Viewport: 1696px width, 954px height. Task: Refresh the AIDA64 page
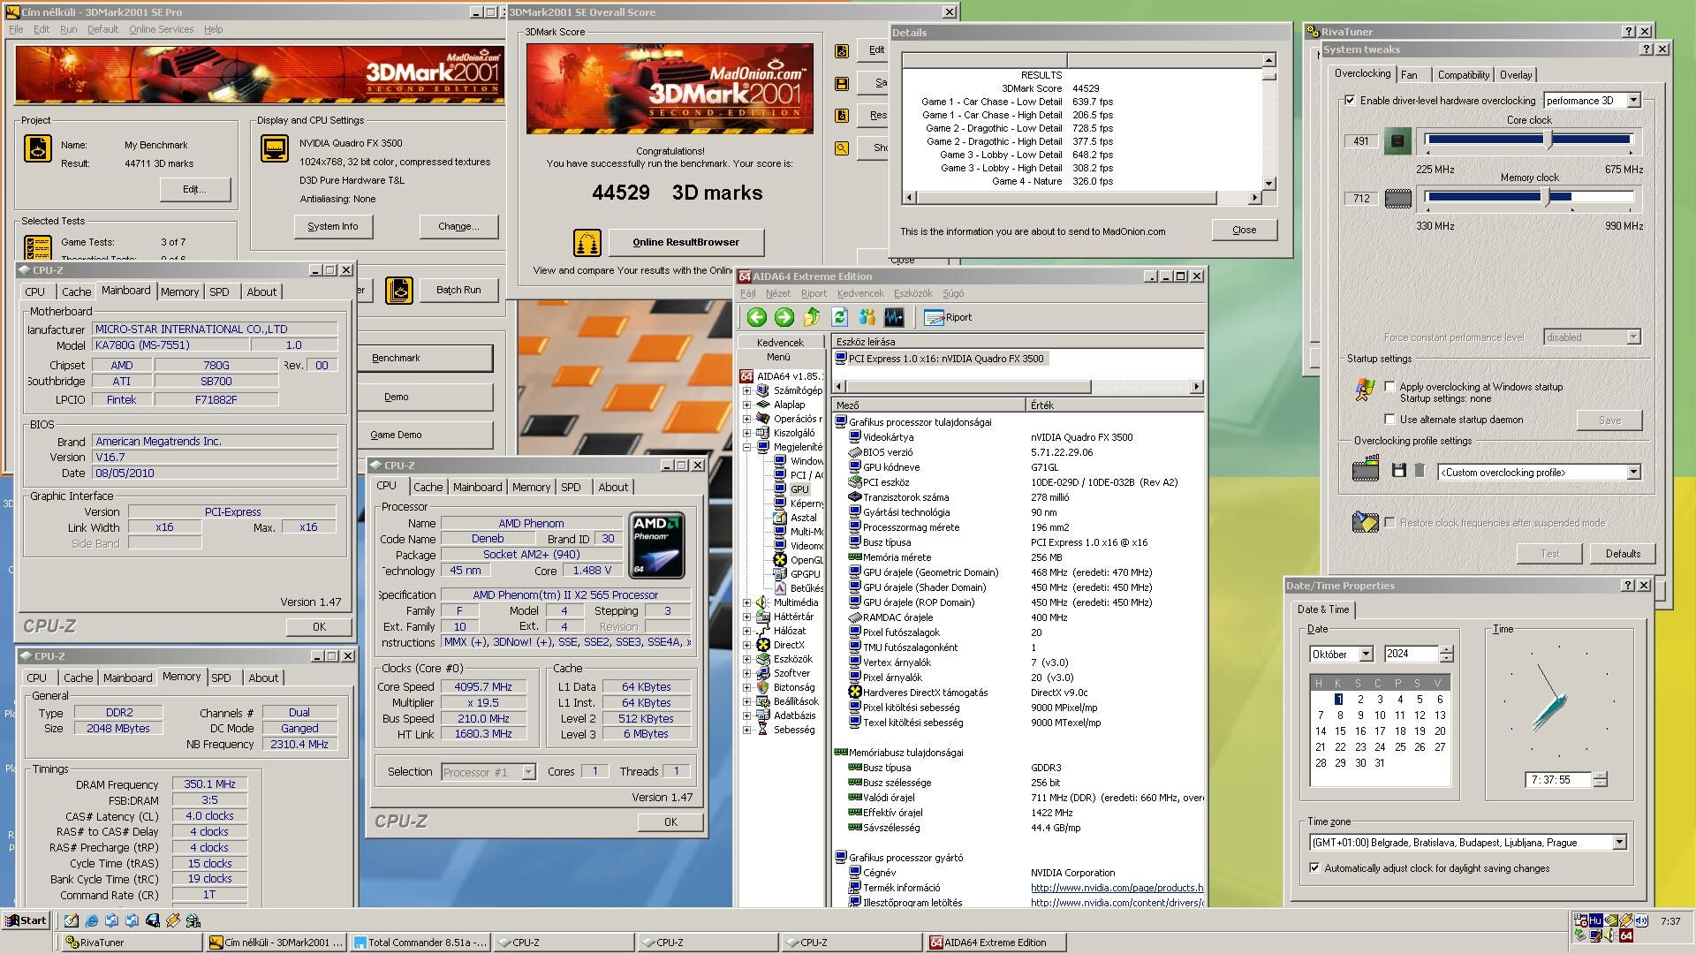[839, 317]
